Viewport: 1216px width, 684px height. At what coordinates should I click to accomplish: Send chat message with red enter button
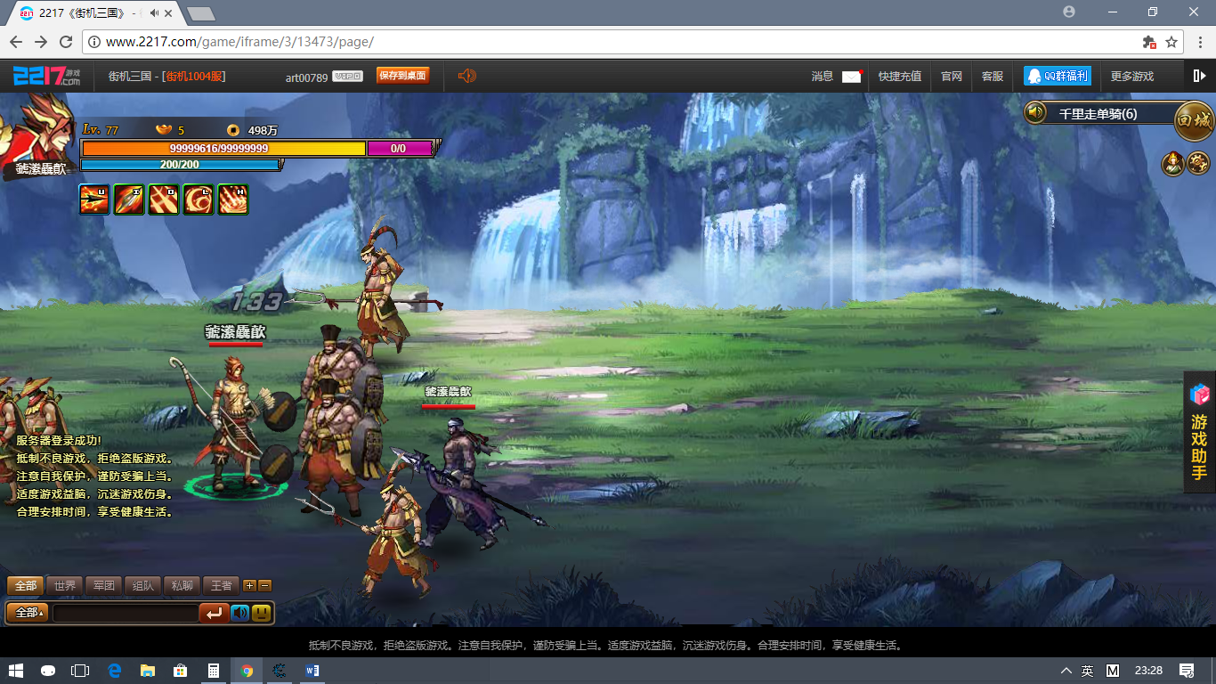click(x=214, y=613)
